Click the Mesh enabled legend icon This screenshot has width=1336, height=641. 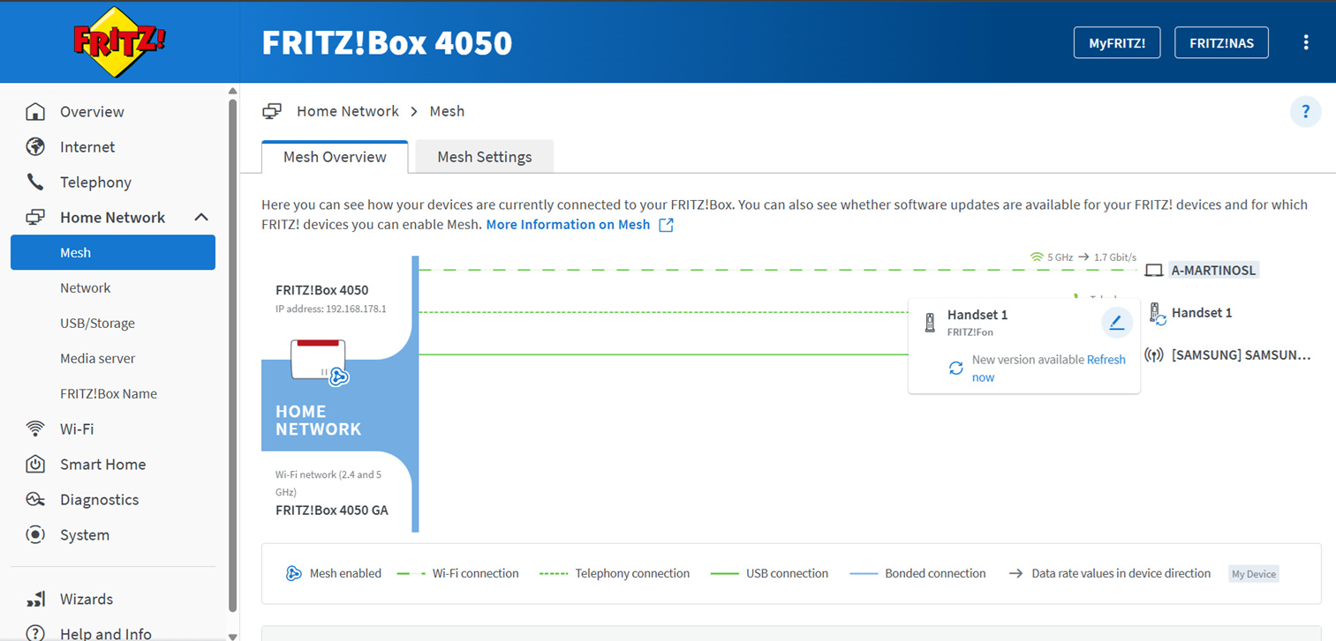294,574
